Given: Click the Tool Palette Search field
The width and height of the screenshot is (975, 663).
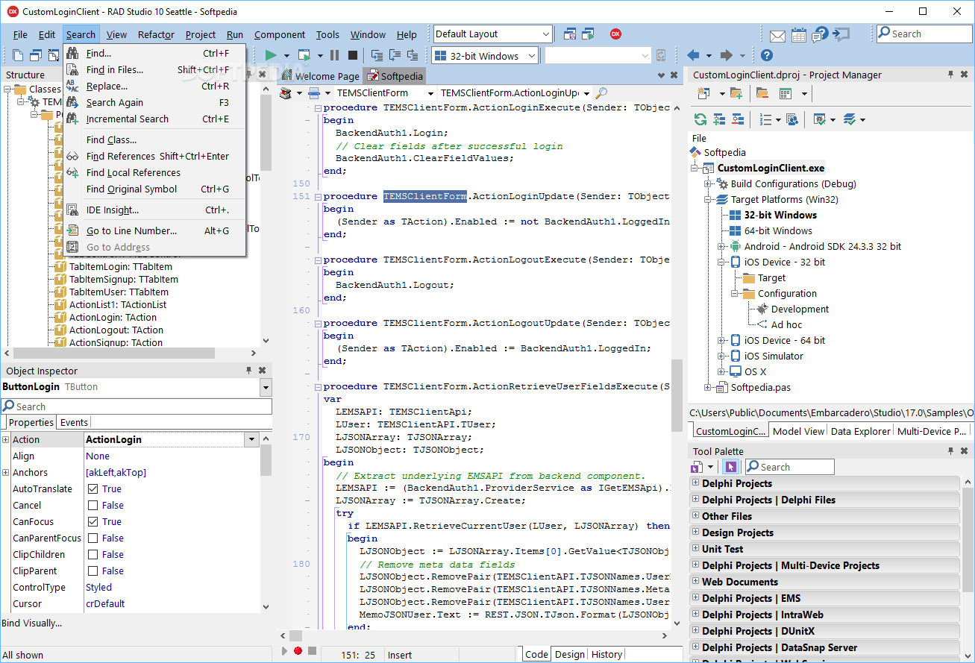Looking at the screenshot, I should click(x=789, y=467).
